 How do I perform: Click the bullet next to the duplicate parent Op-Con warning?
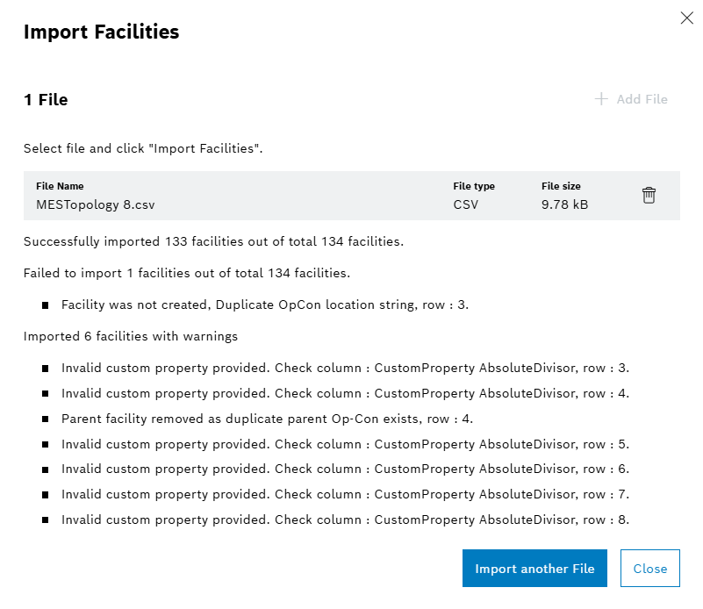[45, 419]
